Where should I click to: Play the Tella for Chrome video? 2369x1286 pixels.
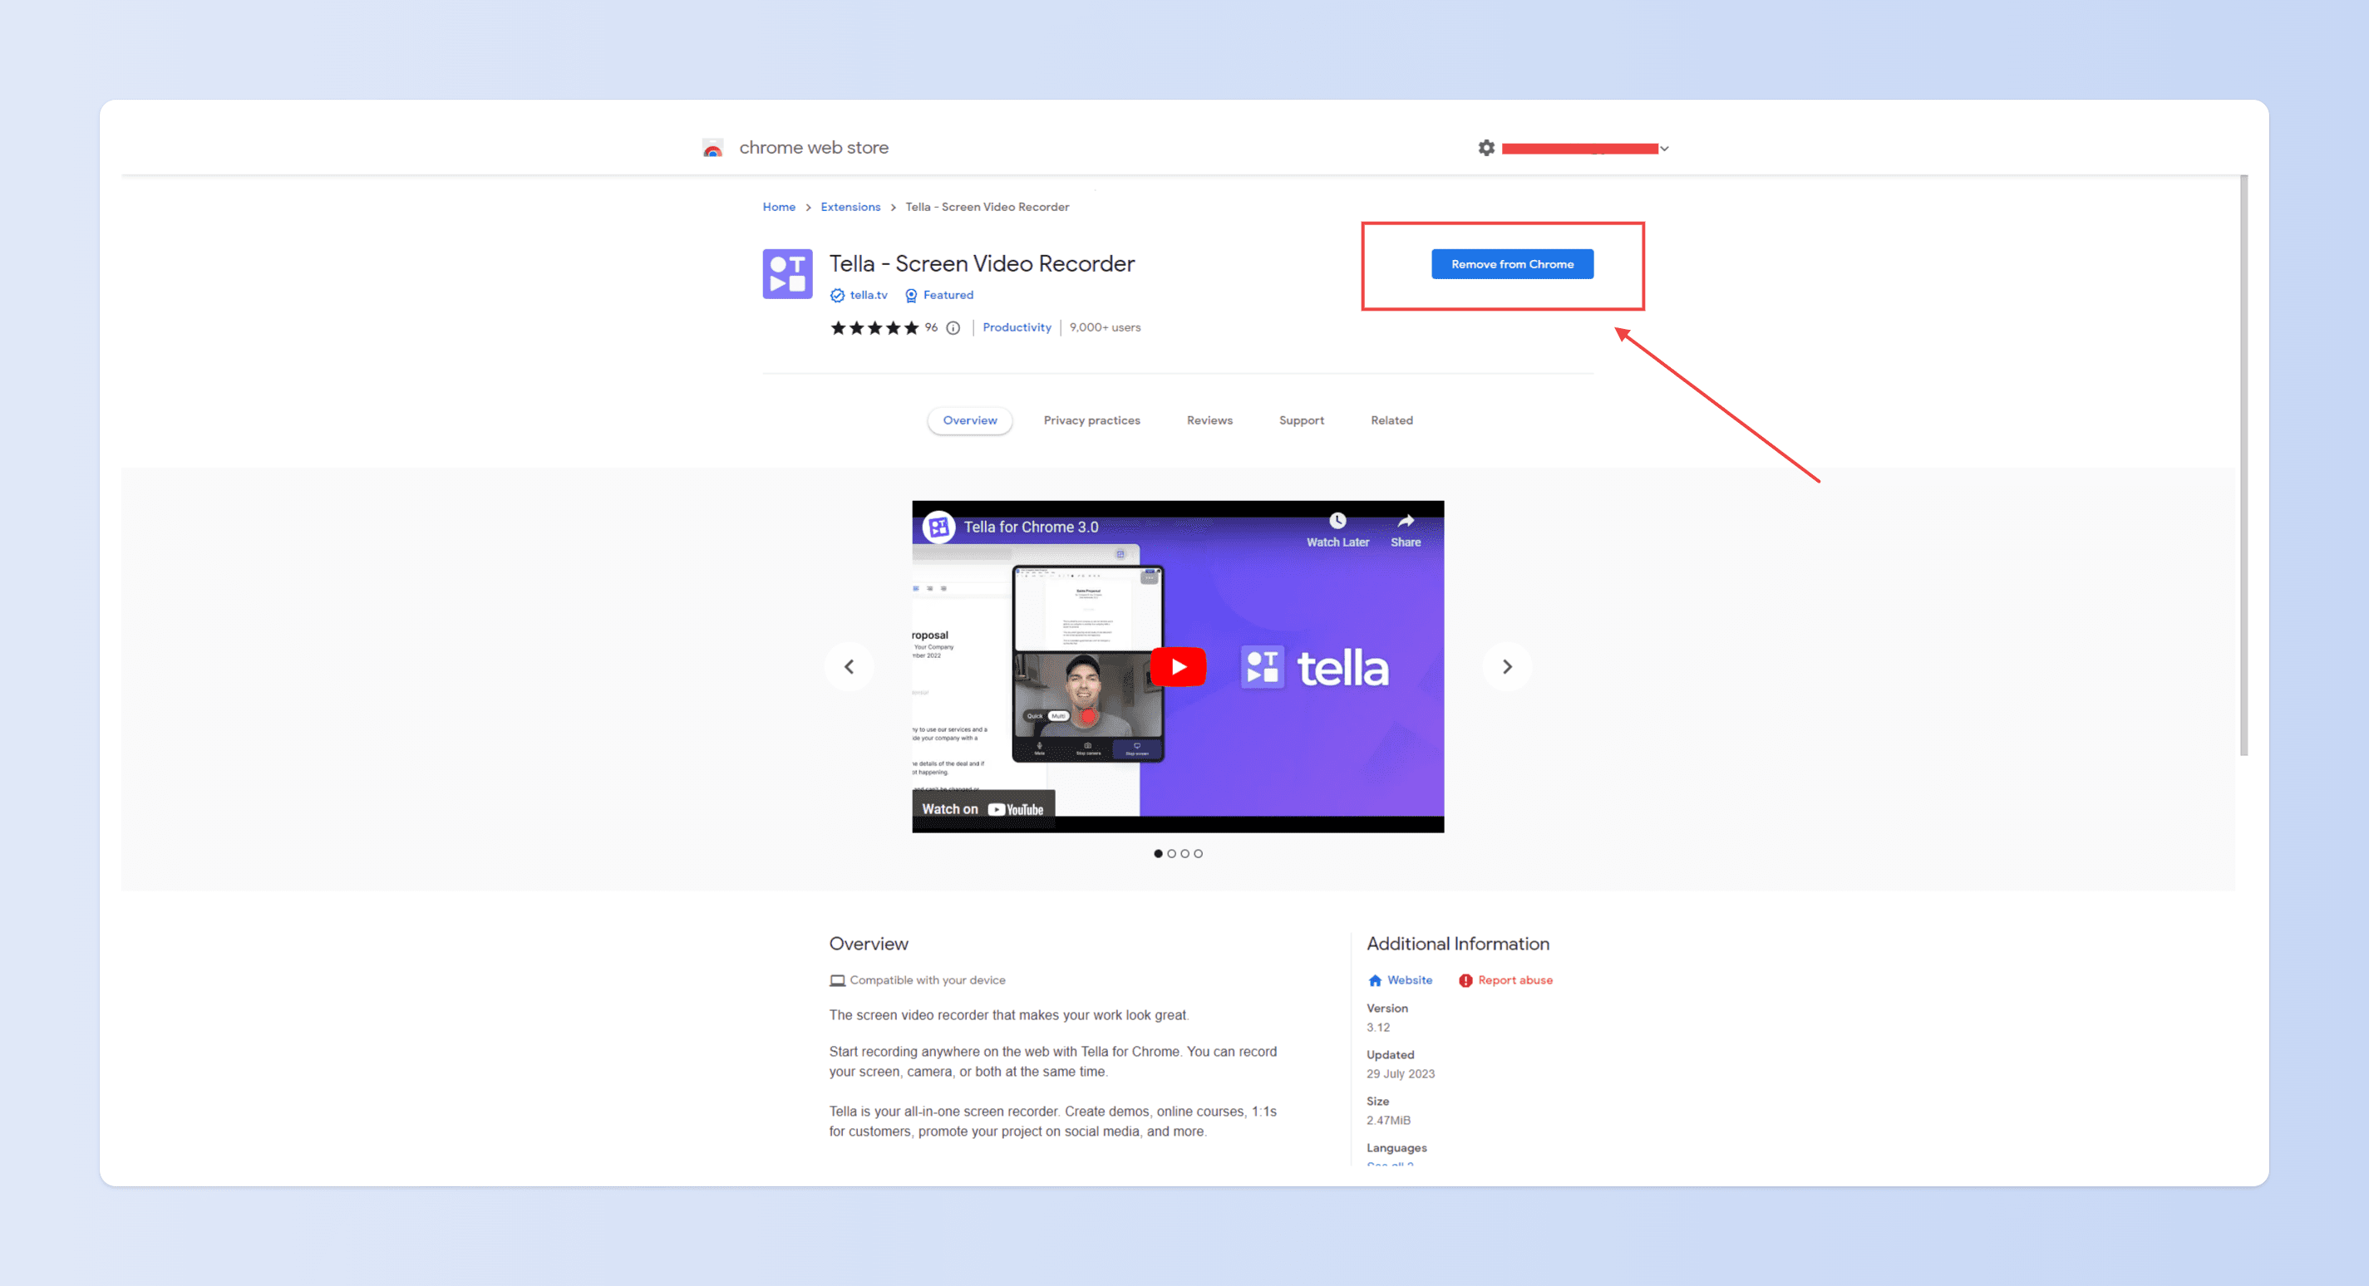[x=1178, y=666]
